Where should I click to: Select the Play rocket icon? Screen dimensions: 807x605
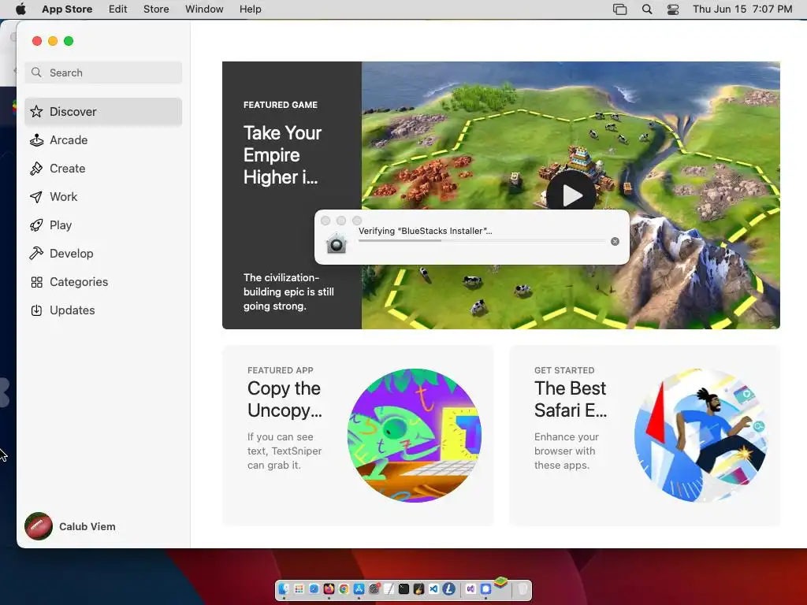36,225
